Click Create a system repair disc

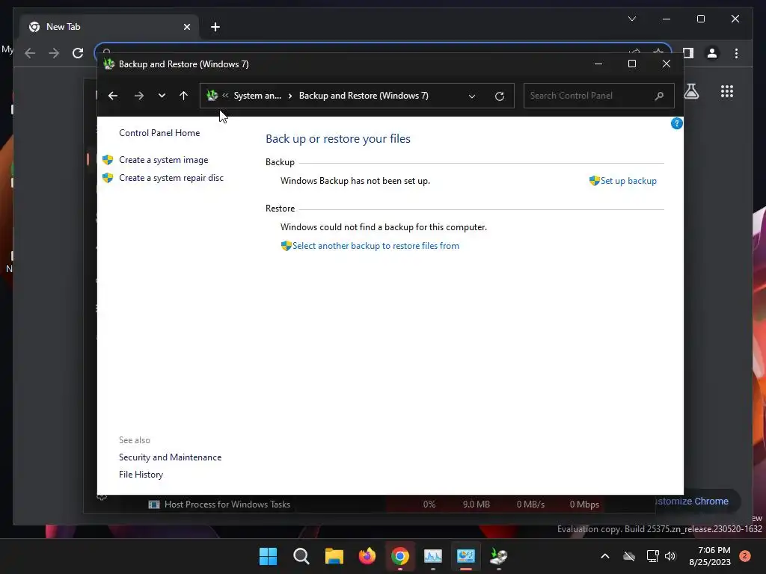click(171, 178)
